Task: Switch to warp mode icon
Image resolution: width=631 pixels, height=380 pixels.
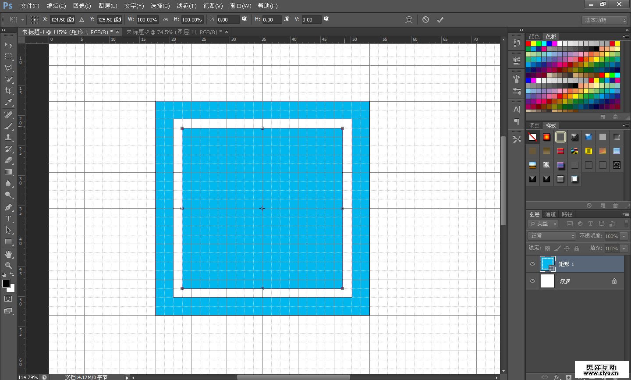Action: [409, 20]
